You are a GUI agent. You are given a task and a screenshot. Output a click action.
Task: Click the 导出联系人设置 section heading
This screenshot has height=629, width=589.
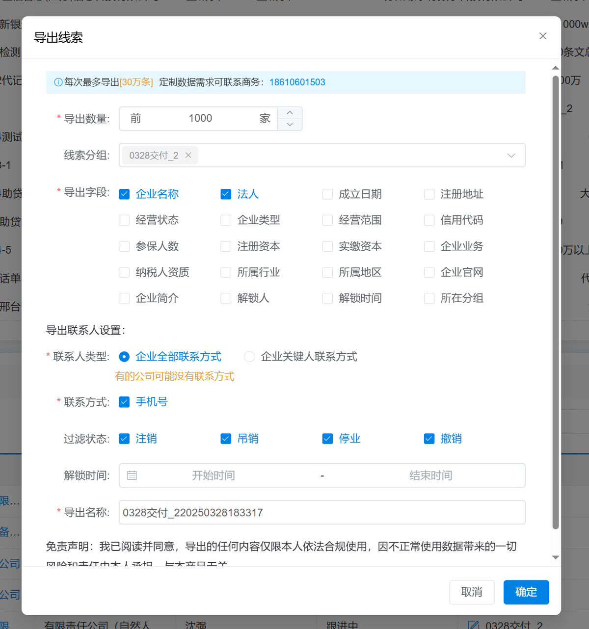(85, 330)
